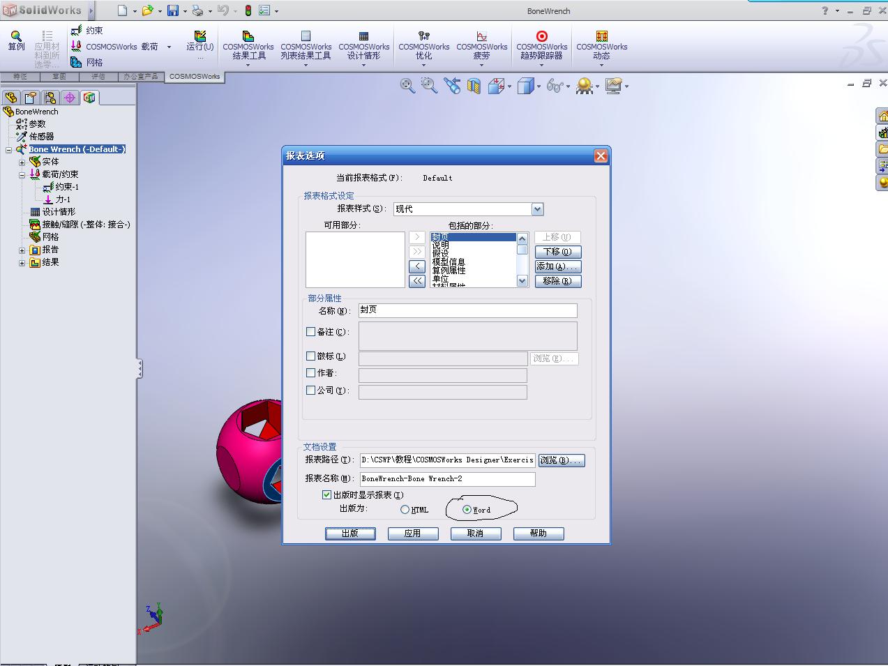Screen dimensions: 888x666
Task: Open the PropertyManager tab icon
Action: [x=31, y=98]
